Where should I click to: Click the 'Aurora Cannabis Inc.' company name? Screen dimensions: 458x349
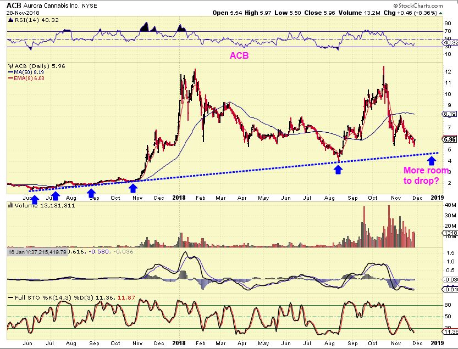(51, 5)
